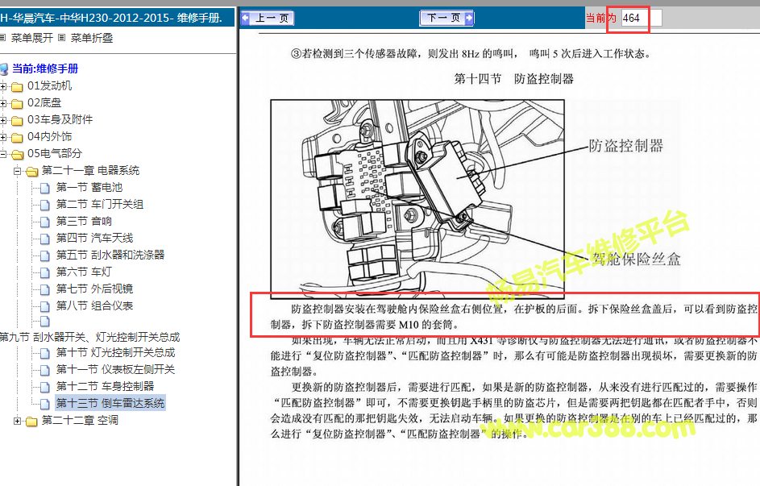Click the 05电气部分 open folder icon
This screenshot has width=760, height=486.
[x=18, y=155]
